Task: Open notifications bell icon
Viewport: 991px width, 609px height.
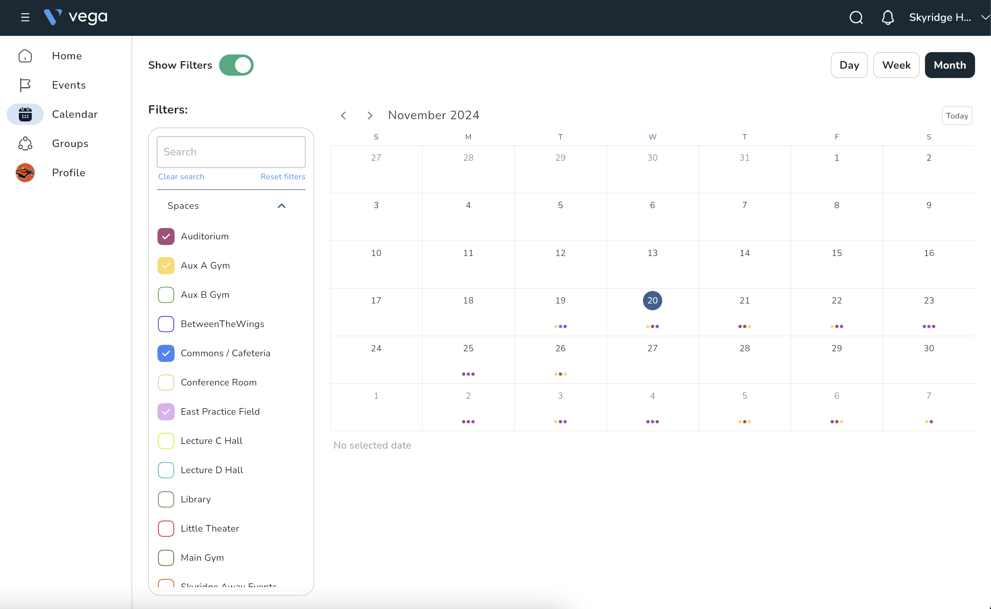Action: 888,17
